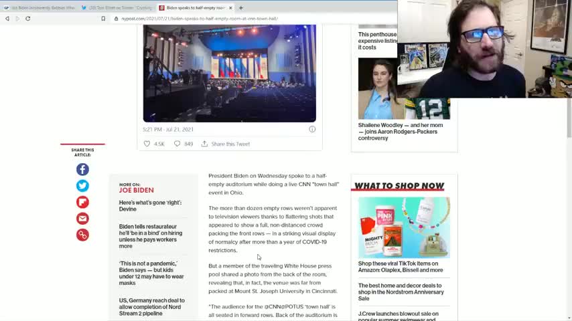Click the WHAT TO SHOP NOW heading
This screenshot has width=572, height=321.
pyautogui.click(x=399, y=186)
